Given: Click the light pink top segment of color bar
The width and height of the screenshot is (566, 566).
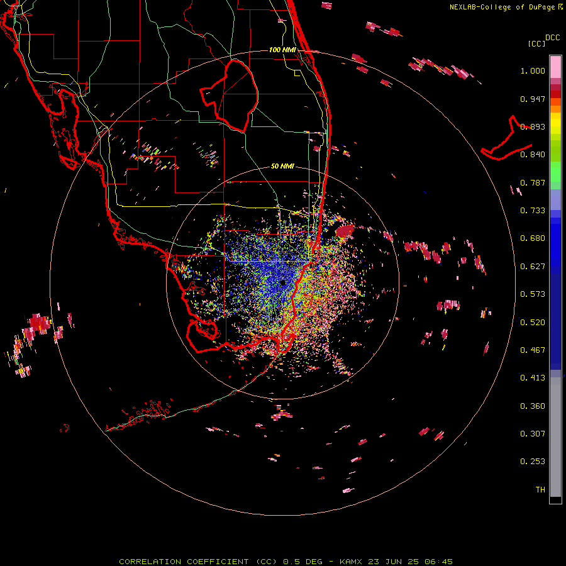Looking at the screenshot, I should [555, 67].
